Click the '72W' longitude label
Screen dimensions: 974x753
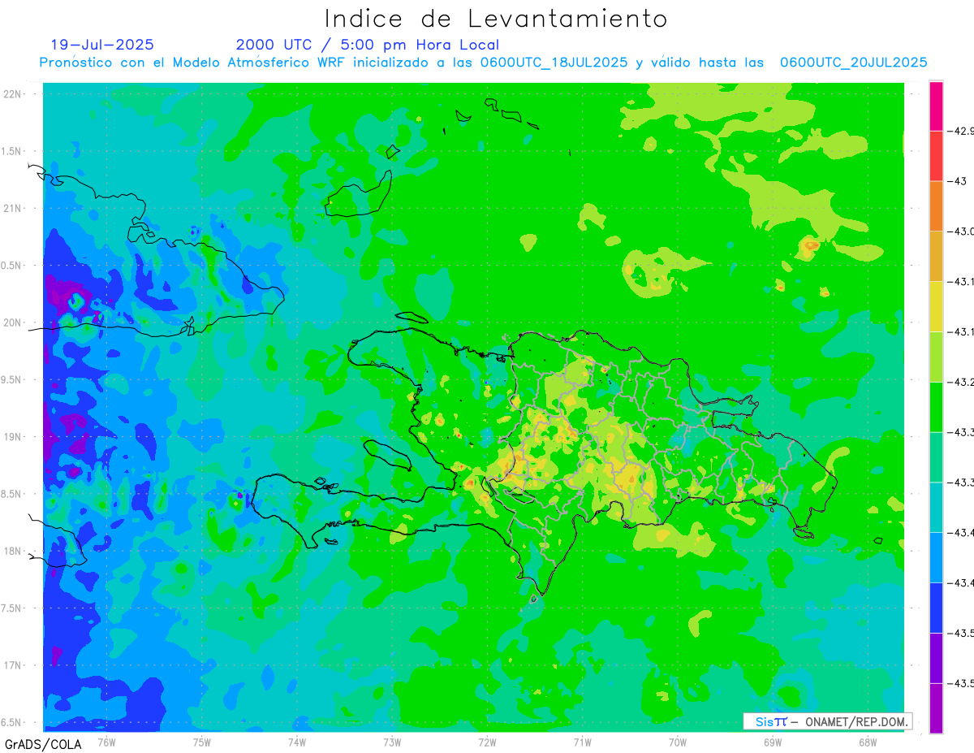487,742
